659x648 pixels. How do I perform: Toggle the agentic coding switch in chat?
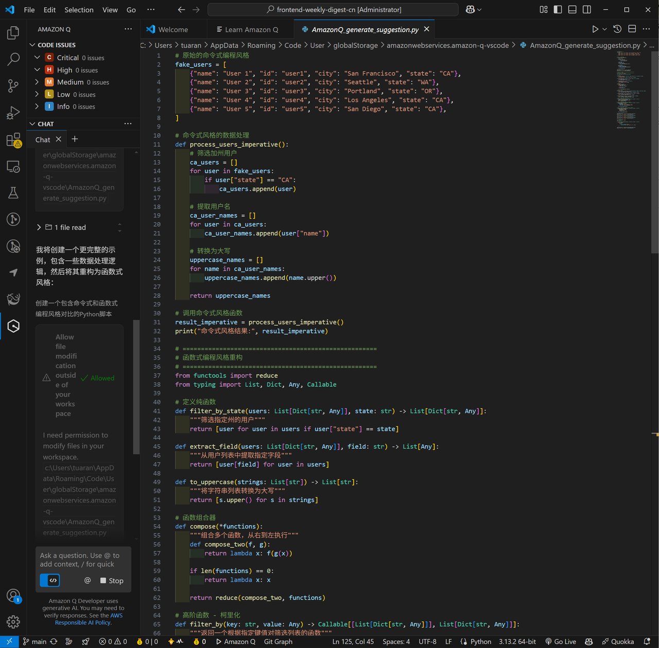(x=50, y=580)
